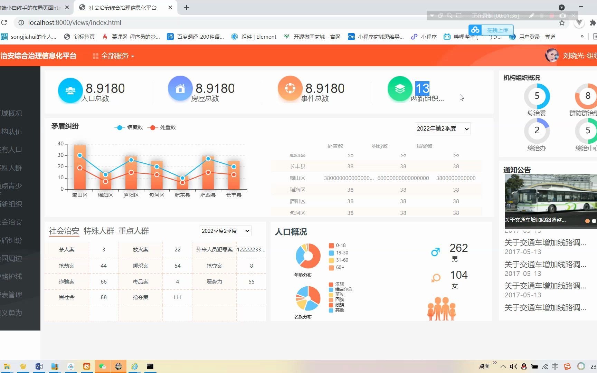Toggle the 31-60 age legend item
The image size is (597, 373).
coord(339,260)
